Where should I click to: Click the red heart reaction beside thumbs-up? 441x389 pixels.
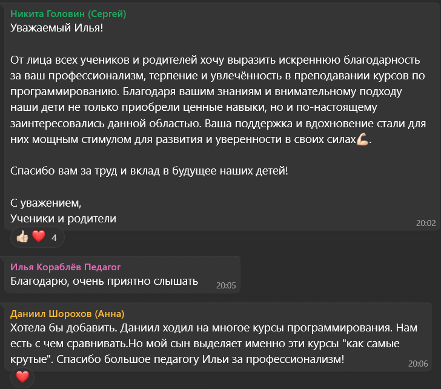(39, 236)
